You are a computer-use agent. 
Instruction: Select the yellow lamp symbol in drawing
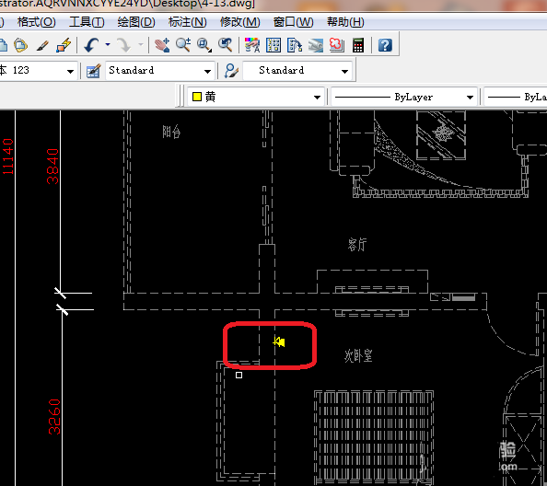pyautogui.click(x=279, y=341)
